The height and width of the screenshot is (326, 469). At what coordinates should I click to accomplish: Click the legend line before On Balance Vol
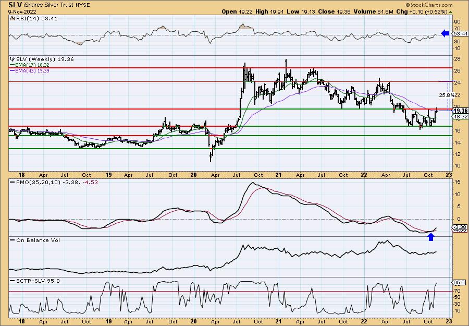pos(12,240)
